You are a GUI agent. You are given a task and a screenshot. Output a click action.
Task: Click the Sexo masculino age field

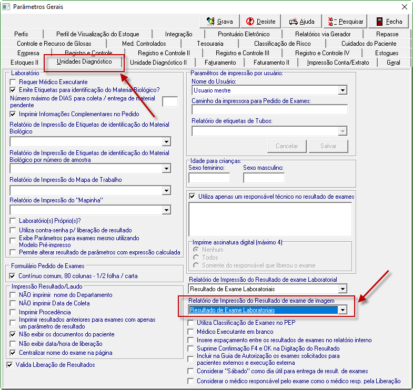point(264,178)
